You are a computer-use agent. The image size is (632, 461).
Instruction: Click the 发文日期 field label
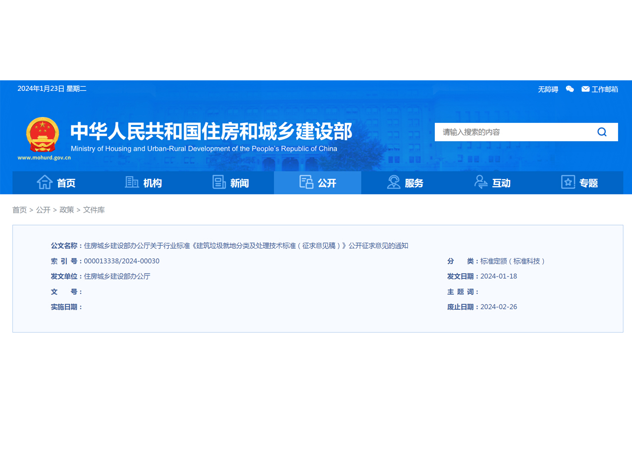coord(463,277)
